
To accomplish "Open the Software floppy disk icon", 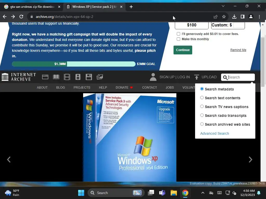I will pyautogui.click(x=89, y=77).
